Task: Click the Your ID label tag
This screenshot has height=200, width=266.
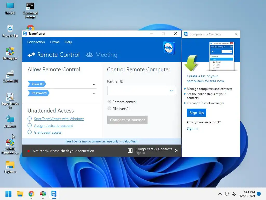Action: tap(37, 84)
